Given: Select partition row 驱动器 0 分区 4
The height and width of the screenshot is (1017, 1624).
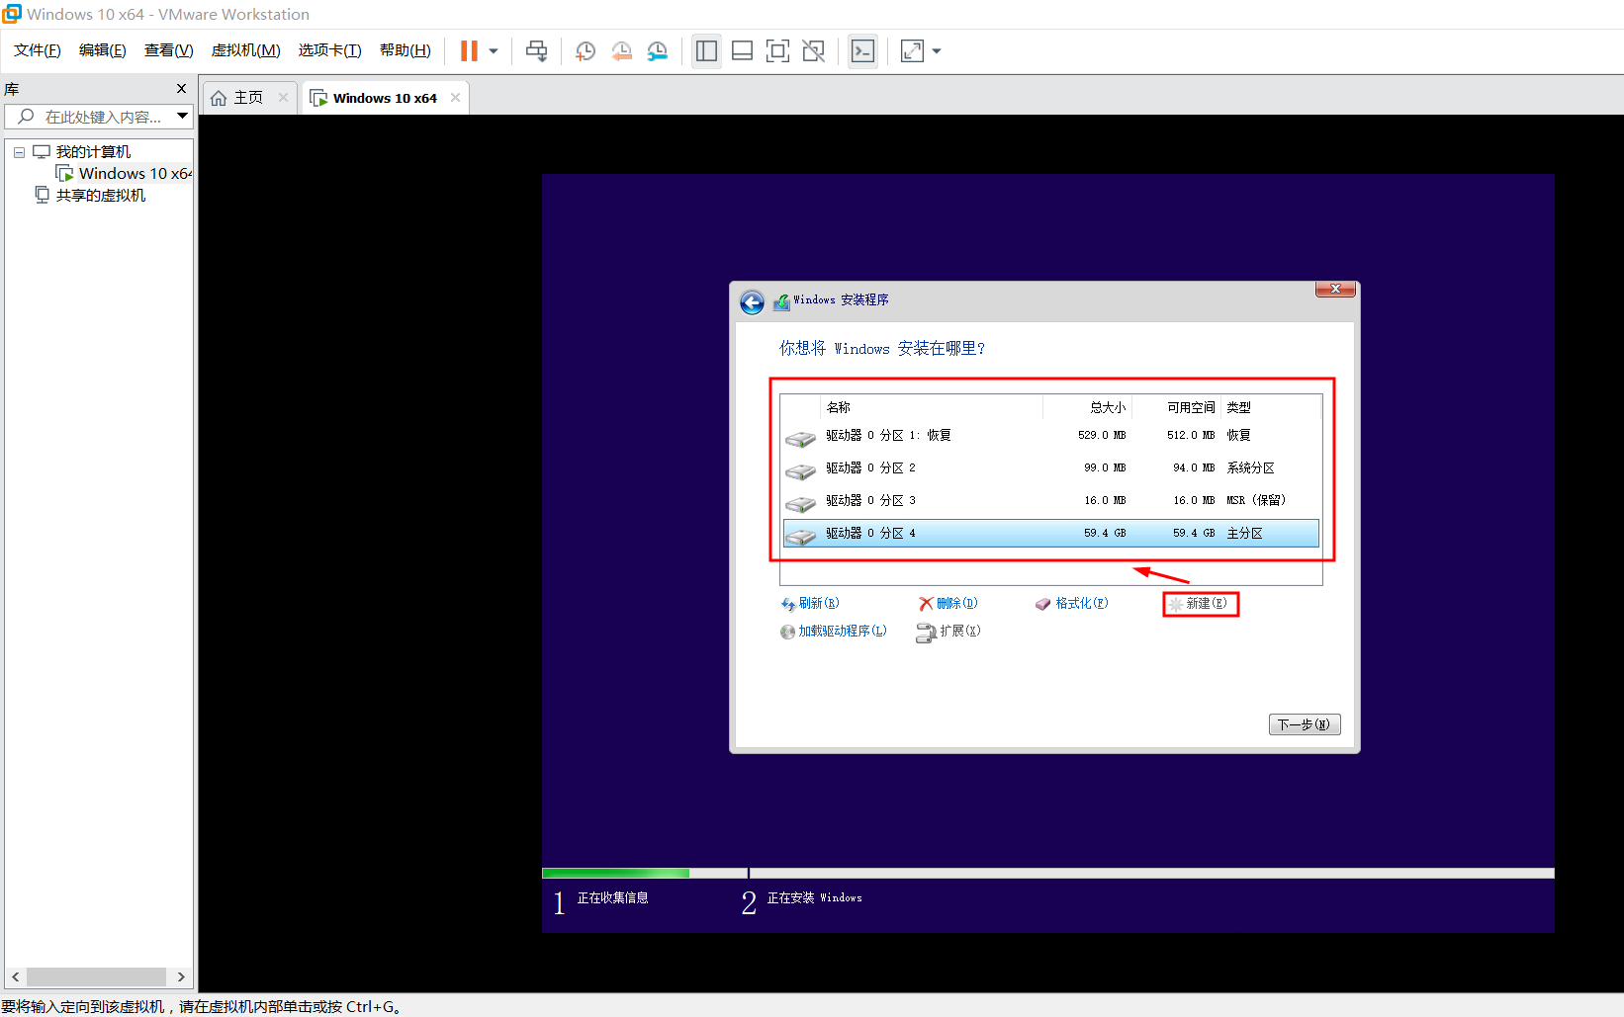Looking at the screenshot, I should click(x=1051, y=533).
